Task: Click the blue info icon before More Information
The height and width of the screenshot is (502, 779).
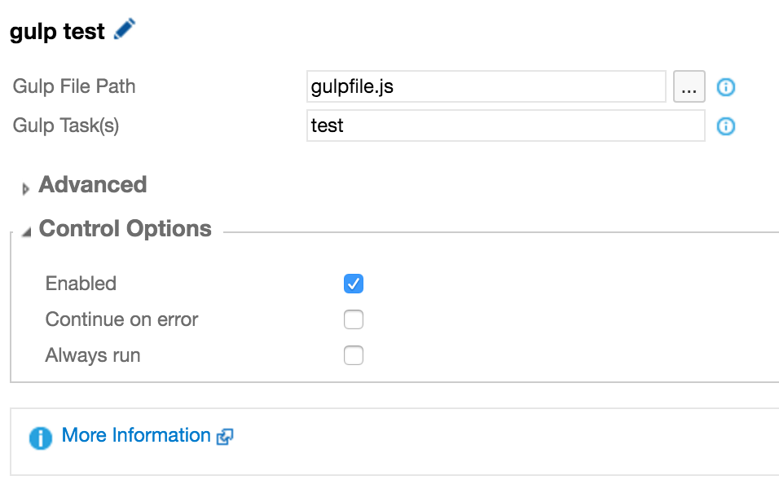Action: click(40, 438)
